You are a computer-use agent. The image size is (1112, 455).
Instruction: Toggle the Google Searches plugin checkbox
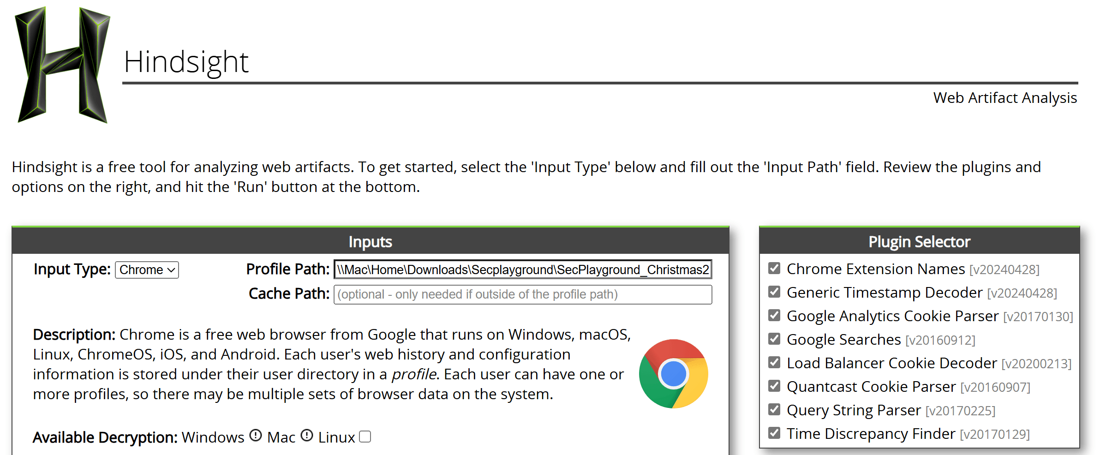pyautogui.click(x=774, y=339)
